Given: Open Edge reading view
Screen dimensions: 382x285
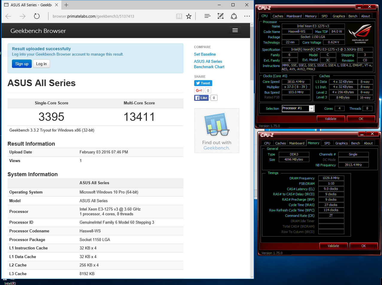Looking at the screenshot, I should (x=179, y=16).
